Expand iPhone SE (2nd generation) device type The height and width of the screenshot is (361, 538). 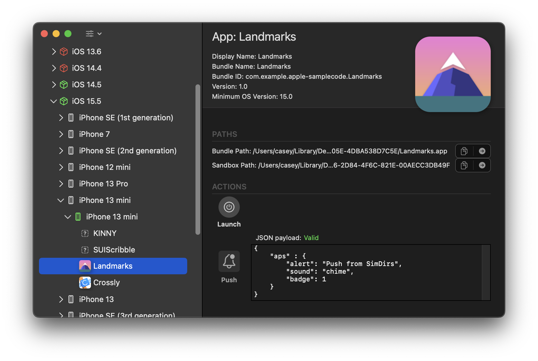(61, 151)
